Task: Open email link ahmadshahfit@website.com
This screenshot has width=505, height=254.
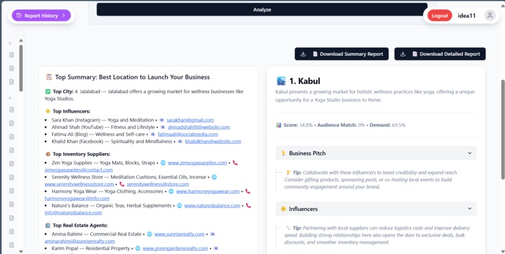Action: click(x=199, y=127)
